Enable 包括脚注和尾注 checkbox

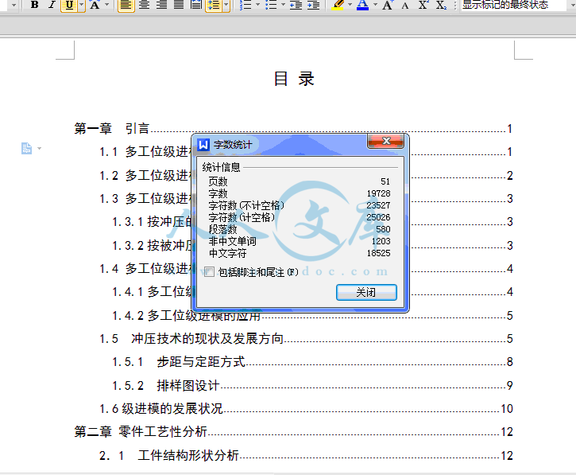(x=210, y=272)
